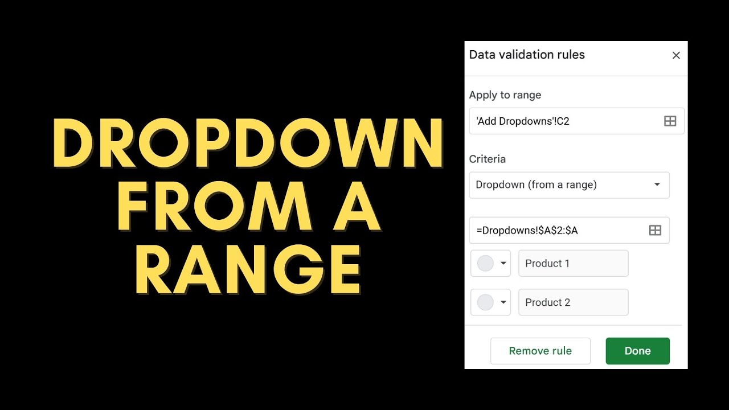Expand the color arrow beside Product 2

[503, 302]
